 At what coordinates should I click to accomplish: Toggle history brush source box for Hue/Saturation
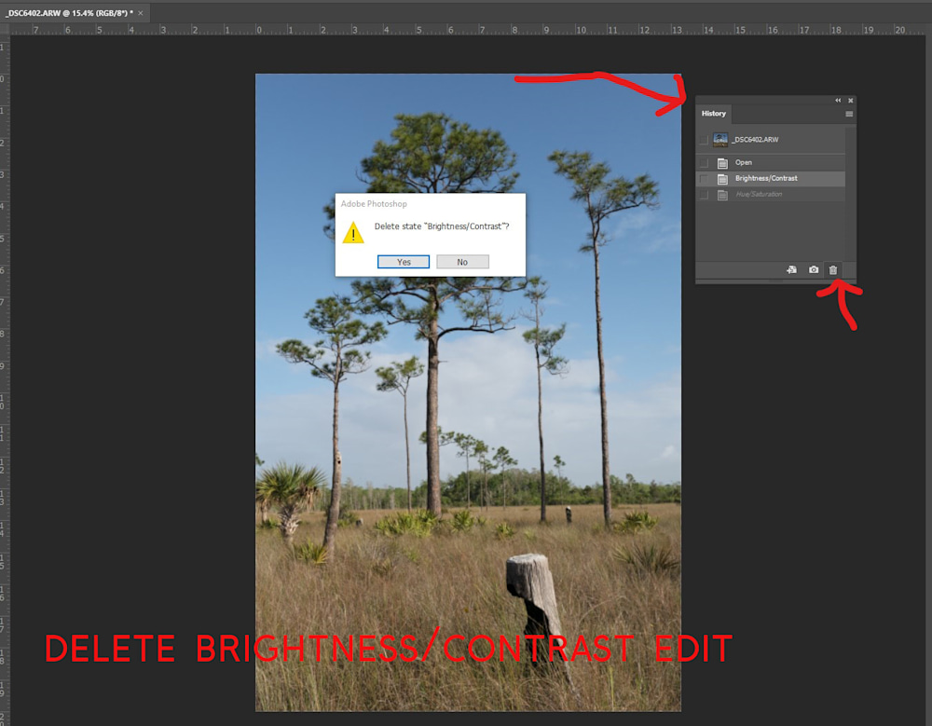(x=704, y=195)
